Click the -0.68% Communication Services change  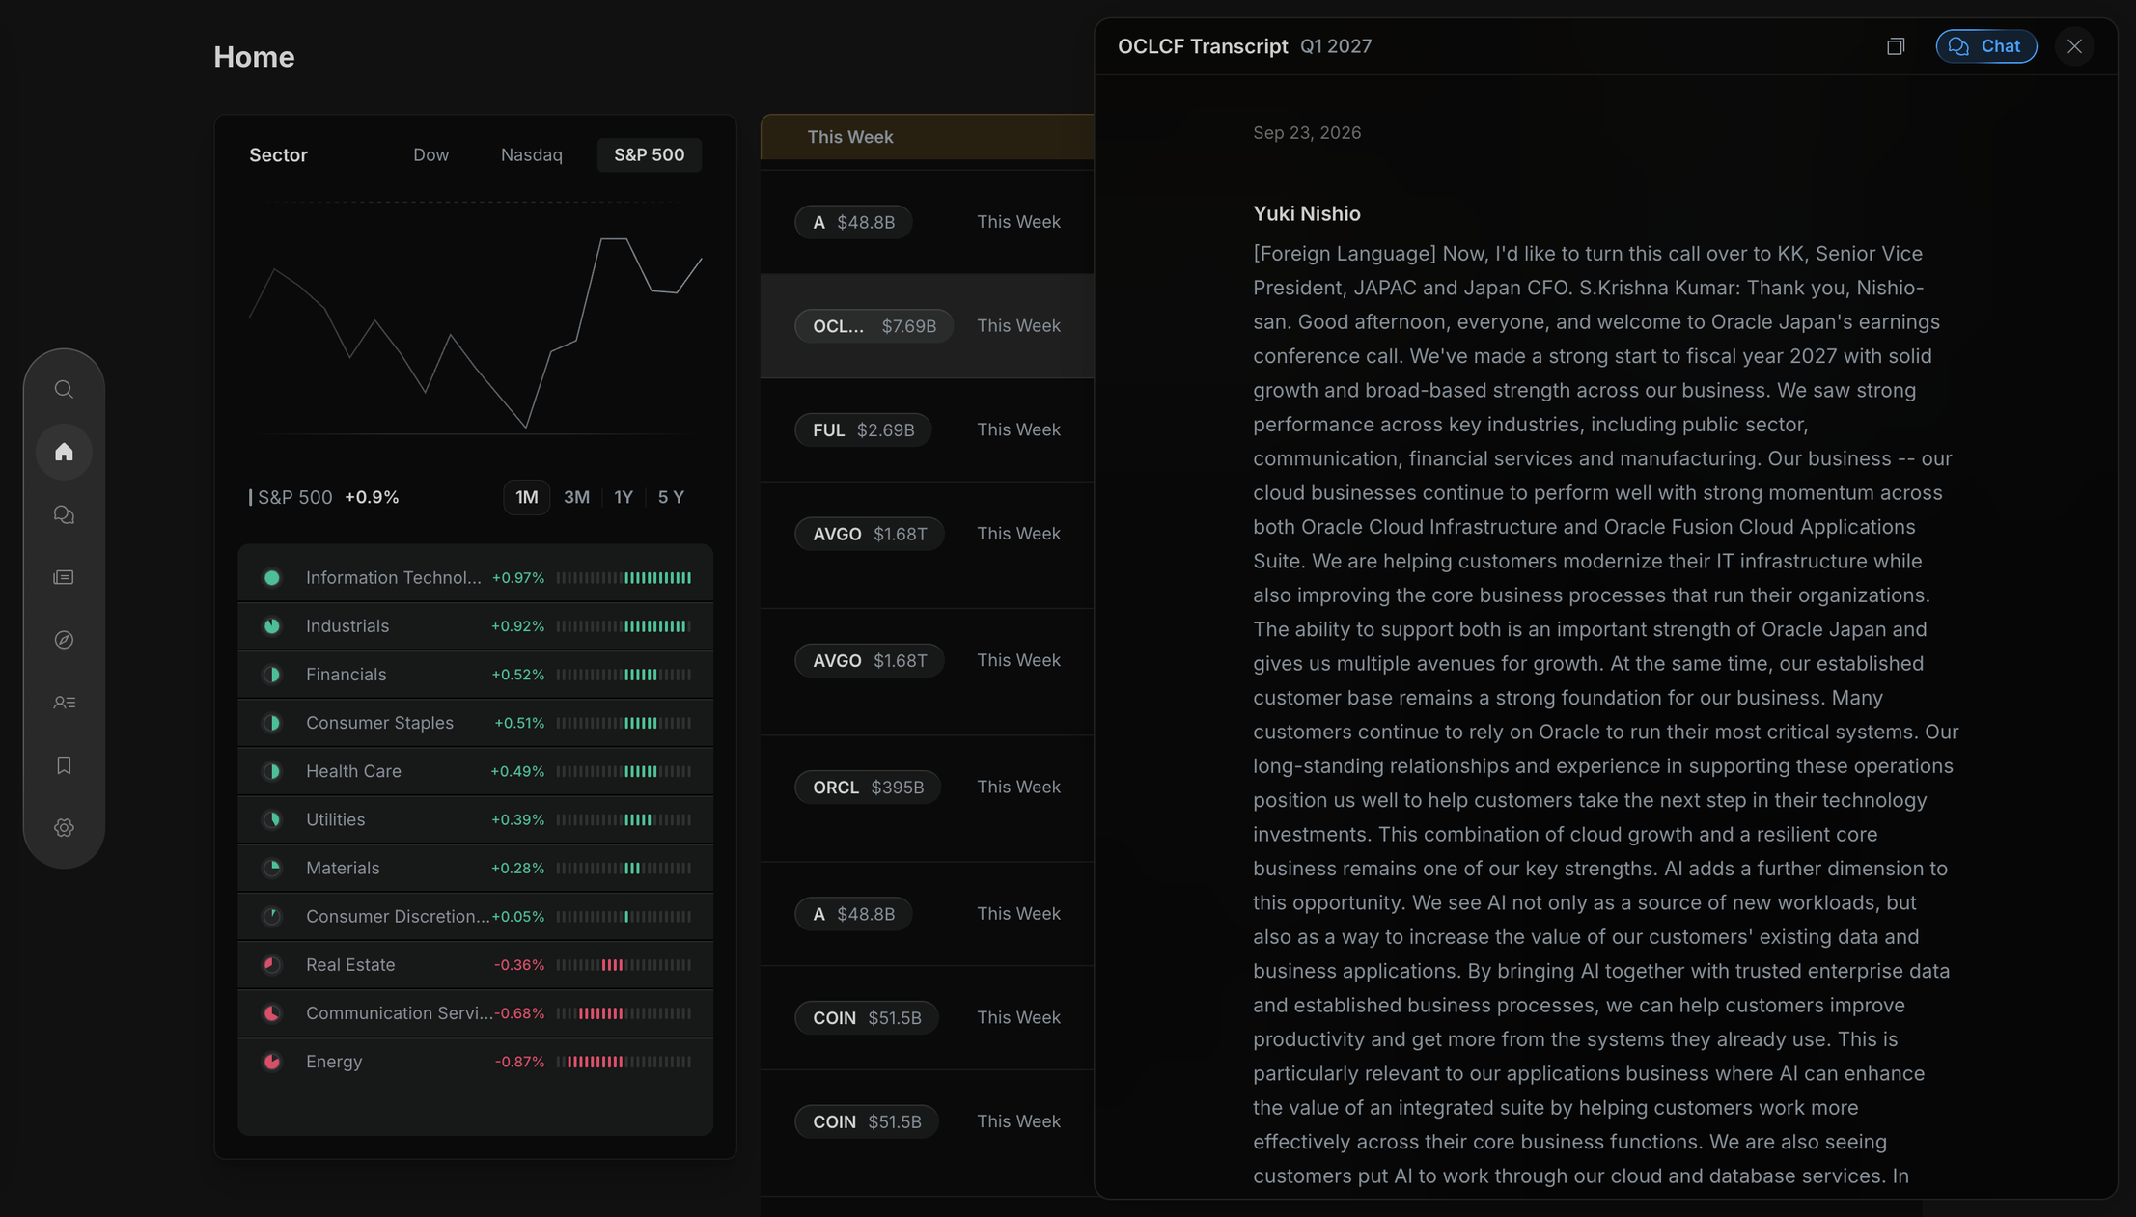[x=519, y=1013]
